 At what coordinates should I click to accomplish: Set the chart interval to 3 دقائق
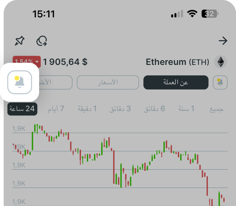point(120,109)
